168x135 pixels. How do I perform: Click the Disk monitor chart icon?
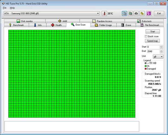(18, 21)
